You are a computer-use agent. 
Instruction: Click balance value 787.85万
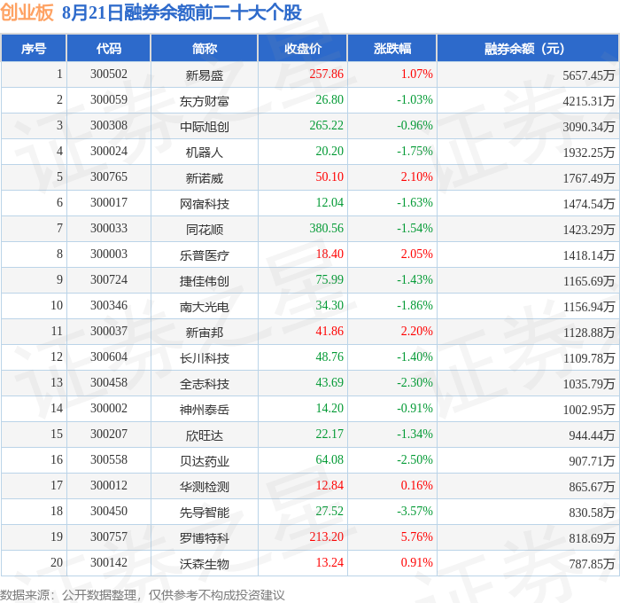(592, 564)
